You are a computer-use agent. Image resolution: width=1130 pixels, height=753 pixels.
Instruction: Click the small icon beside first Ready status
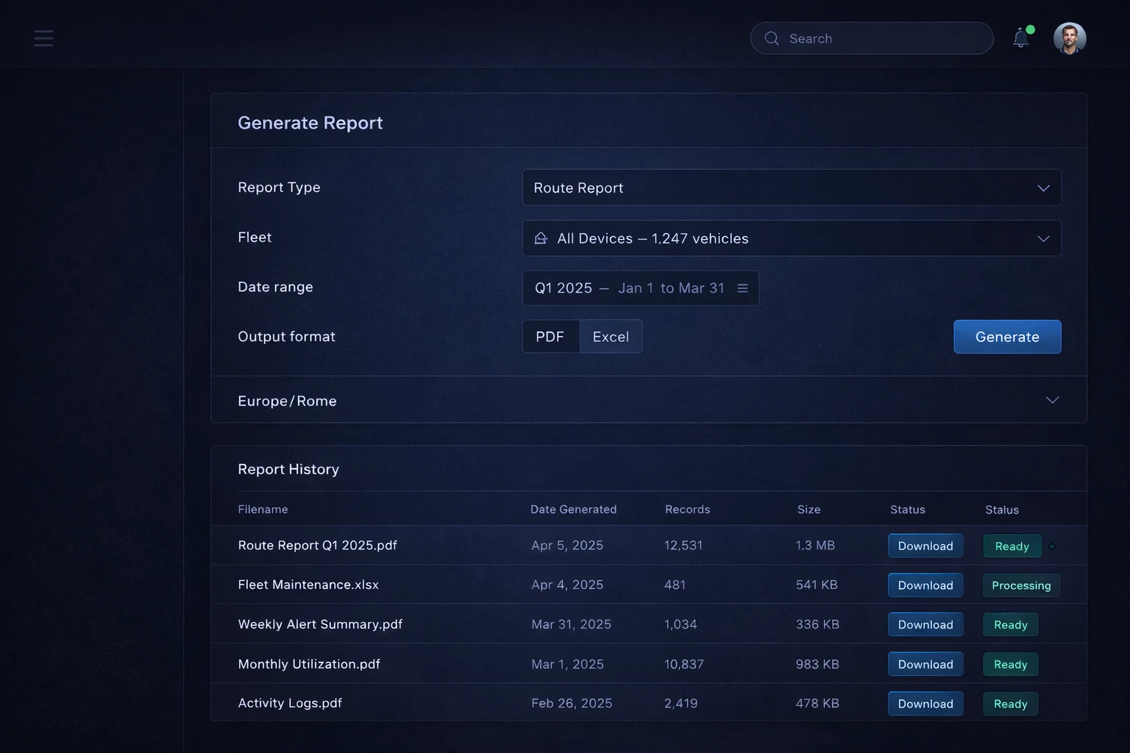pyautogui.click(x=1052, y=546)
